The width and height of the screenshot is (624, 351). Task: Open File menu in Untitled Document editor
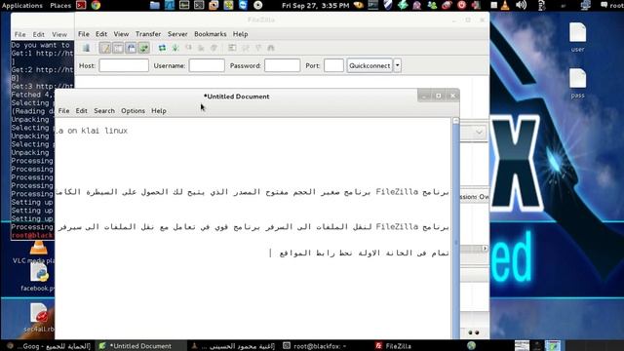pyautogui.click(x=63, y=111)
